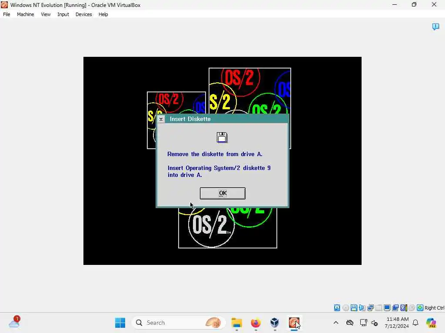Open the Devices menu
Viewport: 445px width, 333px height.
(84, 14)
